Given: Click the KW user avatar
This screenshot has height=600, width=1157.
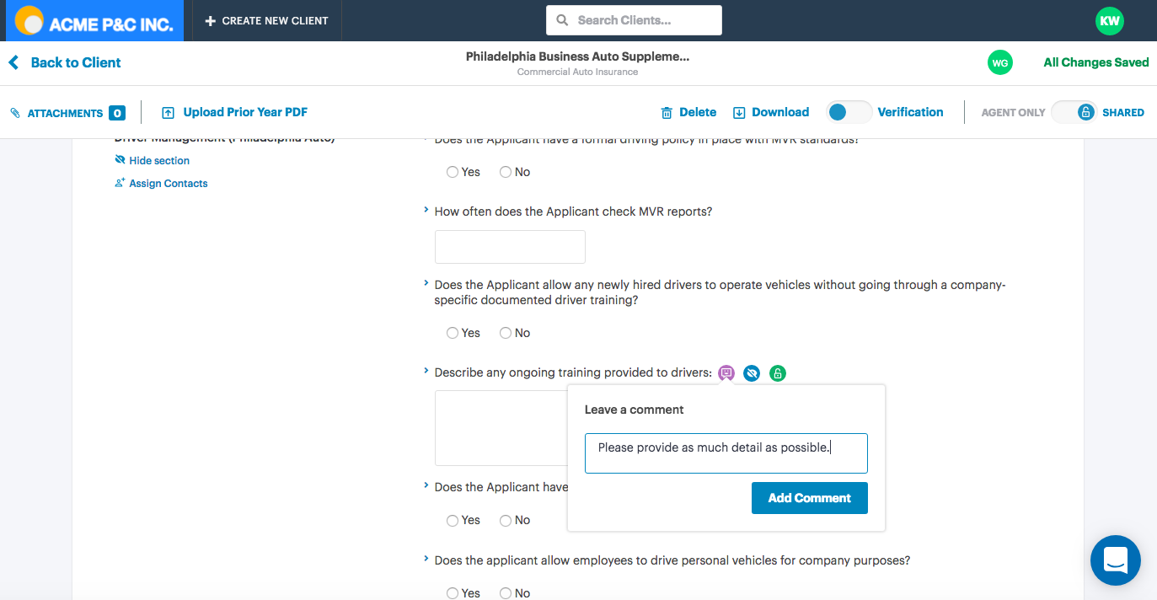Looking at the screenshot, I should coord(1109,21).
